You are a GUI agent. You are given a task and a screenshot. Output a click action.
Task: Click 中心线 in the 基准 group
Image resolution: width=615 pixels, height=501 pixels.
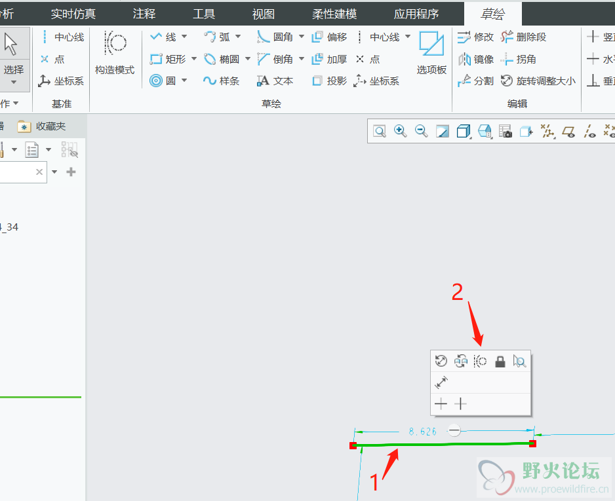62,37
